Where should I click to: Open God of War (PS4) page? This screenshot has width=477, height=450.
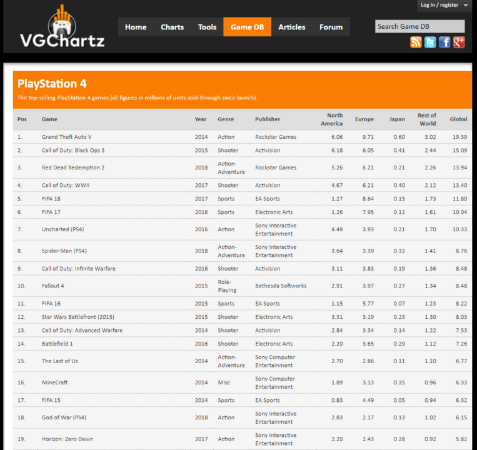click(64, 417)
